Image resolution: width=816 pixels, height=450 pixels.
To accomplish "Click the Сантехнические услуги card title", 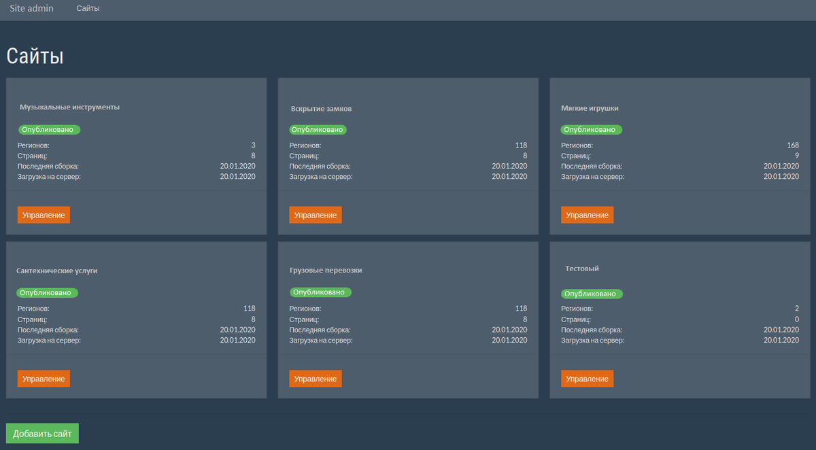I will click(x=57, y=270).
